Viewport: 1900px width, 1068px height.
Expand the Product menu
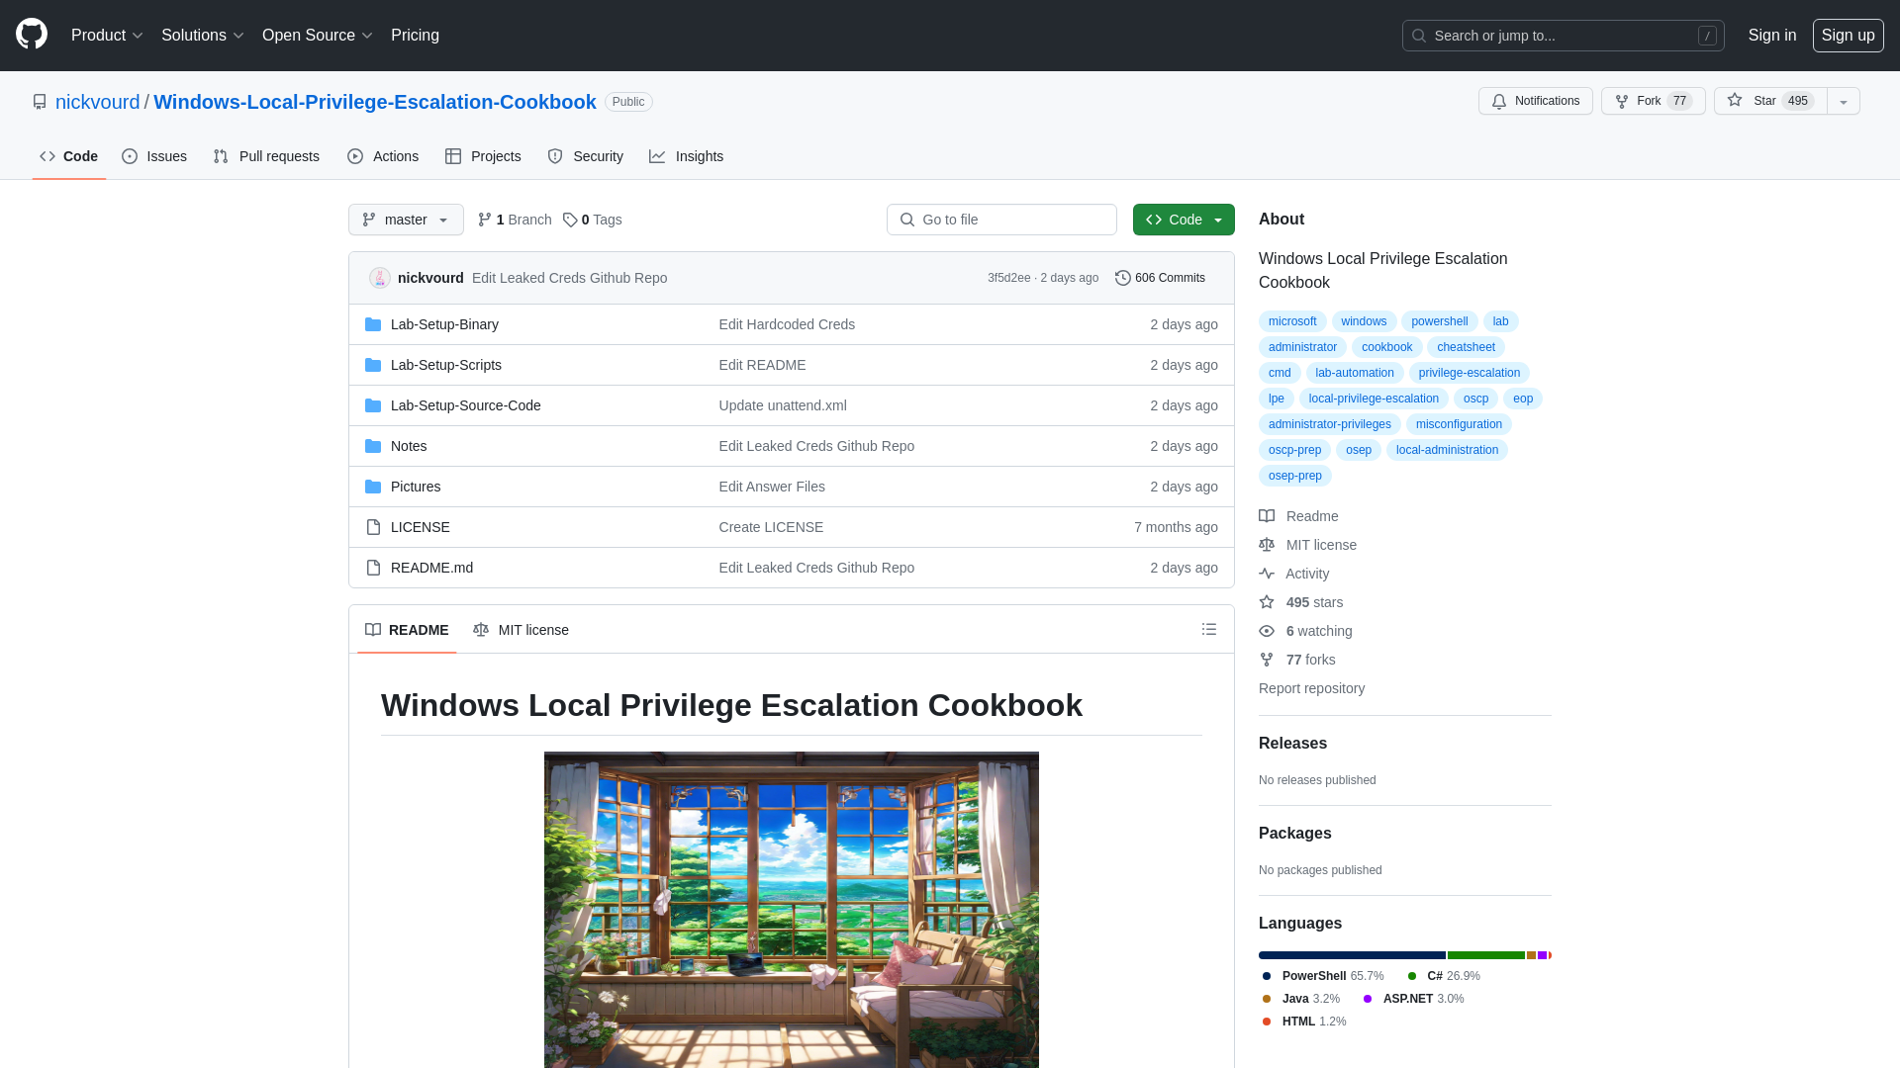[107, 36]
